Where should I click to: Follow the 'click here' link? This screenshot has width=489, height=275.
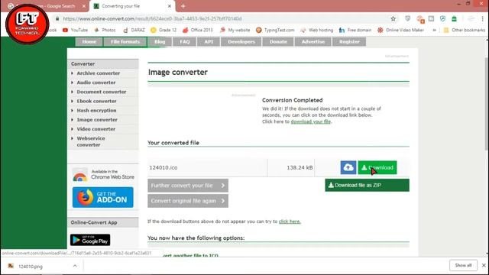(290, 222)
